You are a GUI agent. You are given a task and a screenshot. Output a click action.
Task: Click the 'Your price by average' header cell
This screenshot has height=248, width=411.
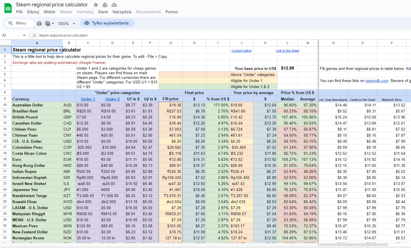(253, 93)
